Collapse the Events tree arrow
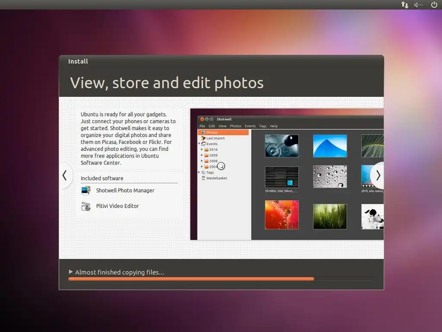Viewport: 442px width, 332px height. [199, 144]
